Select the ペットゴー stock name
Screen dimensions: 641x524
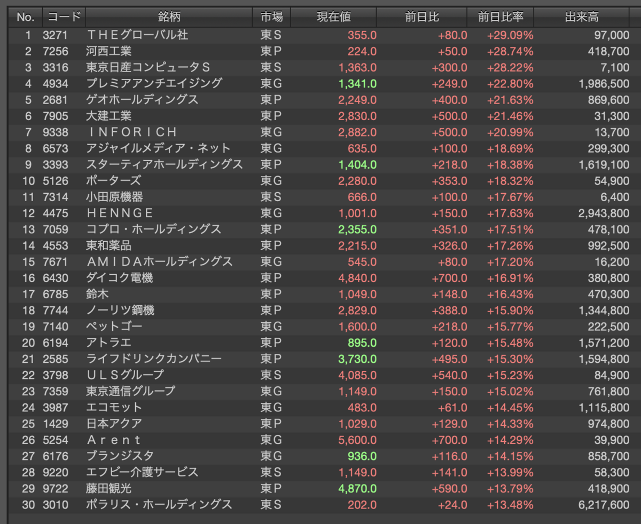click(114, 327)
